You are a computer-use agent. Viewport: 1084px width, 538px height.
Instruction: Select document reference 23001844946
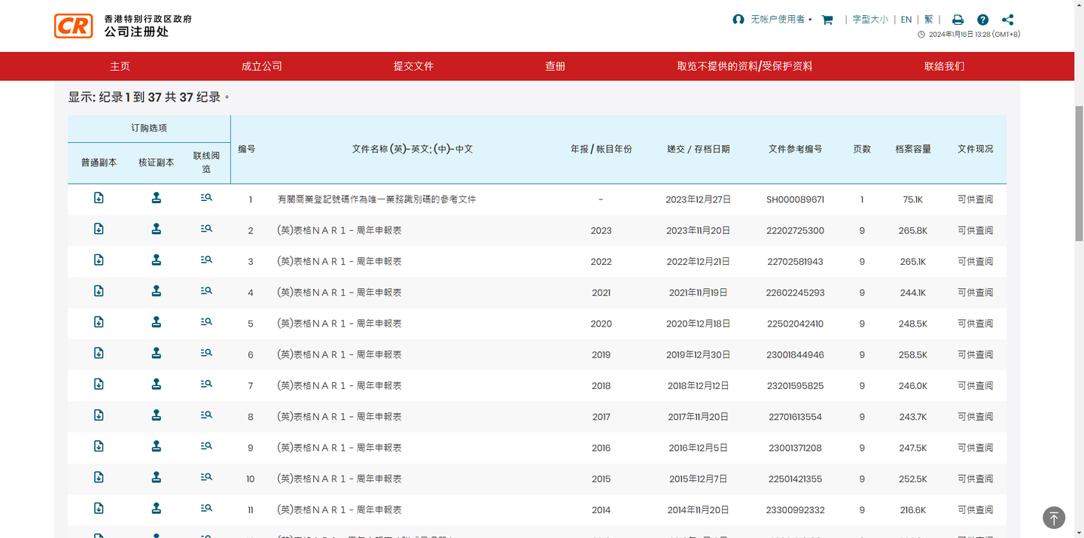(x=795, y=354)
